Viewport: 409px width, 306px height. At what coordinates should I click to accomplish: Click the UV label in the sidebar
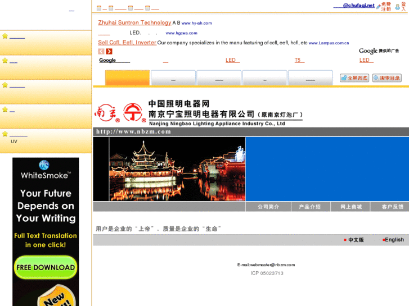coord(14,141)
